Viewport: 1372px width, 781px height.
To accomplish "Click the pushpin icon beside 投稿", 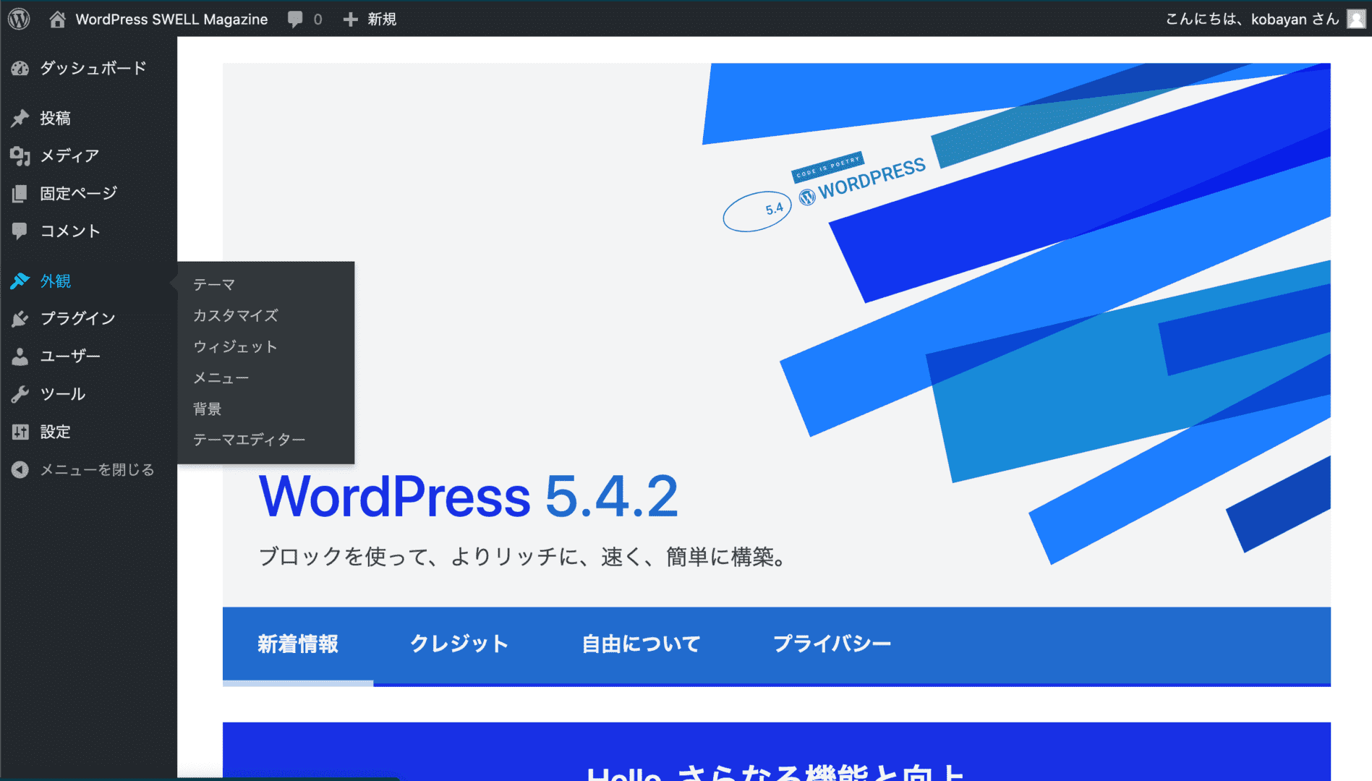I will coord(20,118).
